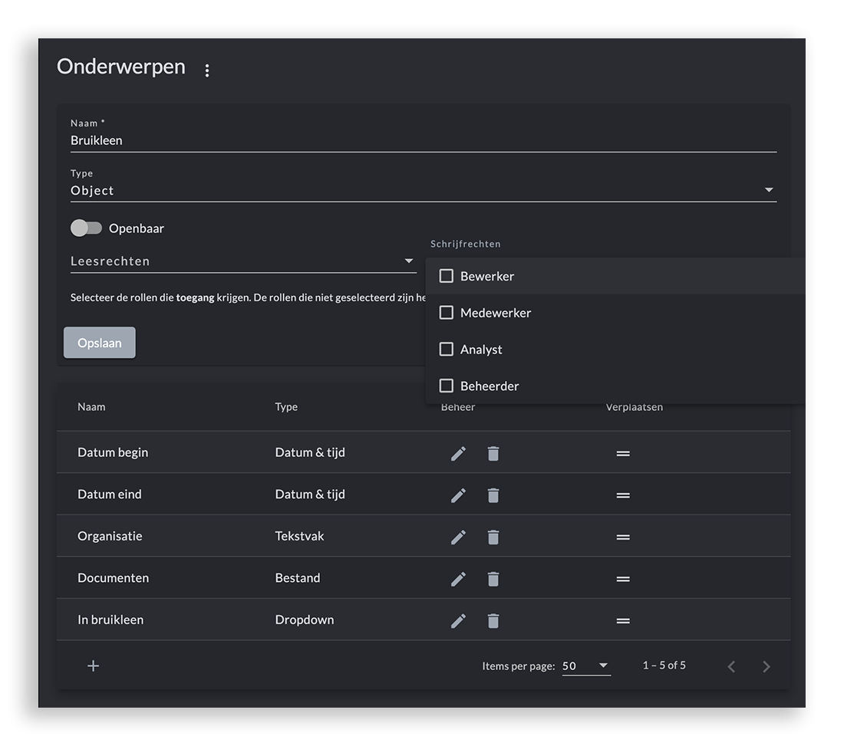Tick the Beheerder checkbox

[447, 386]
